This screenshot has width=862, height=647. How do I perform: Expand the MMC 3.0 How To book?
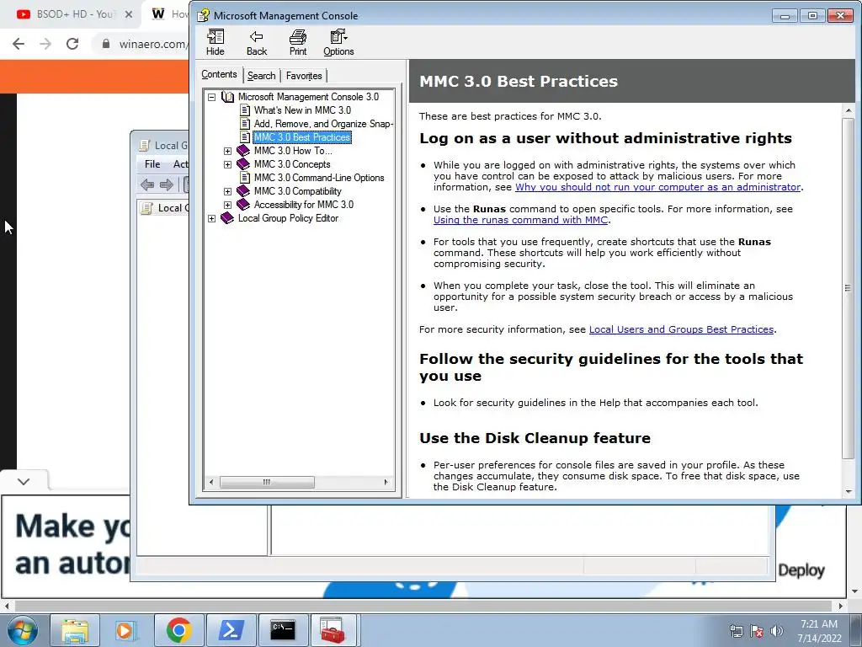[227, 151]
